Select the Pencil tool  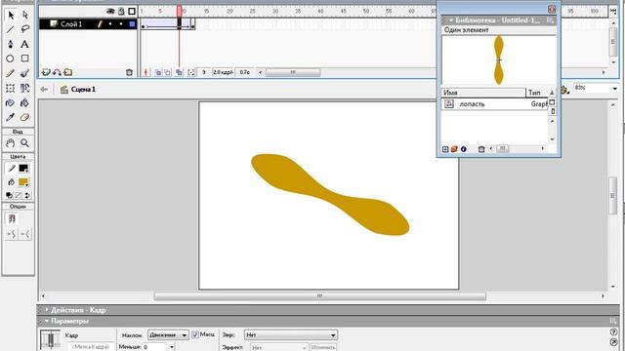11,73
